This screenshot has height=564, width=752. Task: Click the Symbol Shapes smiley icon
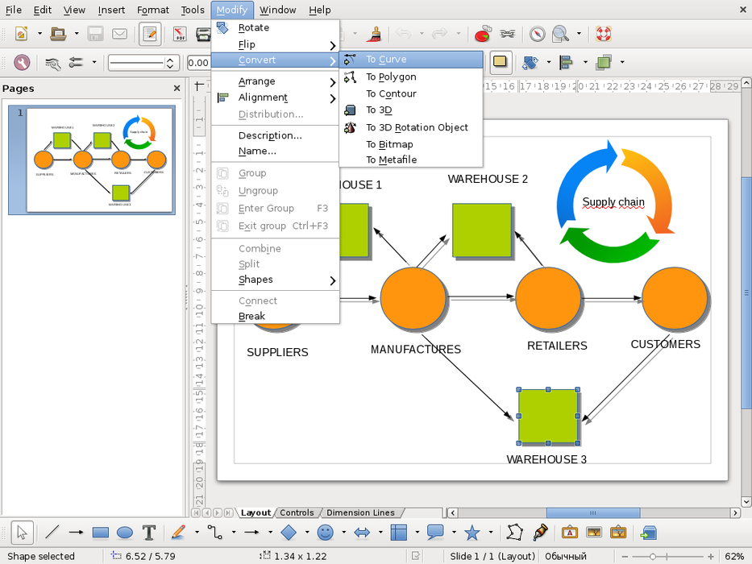tap(325, 533)
